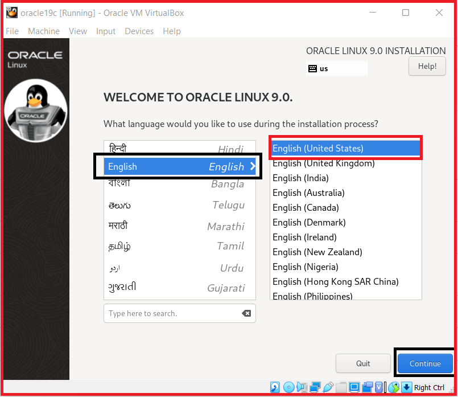The image size is (458, 397).
Task: Clear search with the backspace icon
Action: pyautogui.click(x=246, y=313)
